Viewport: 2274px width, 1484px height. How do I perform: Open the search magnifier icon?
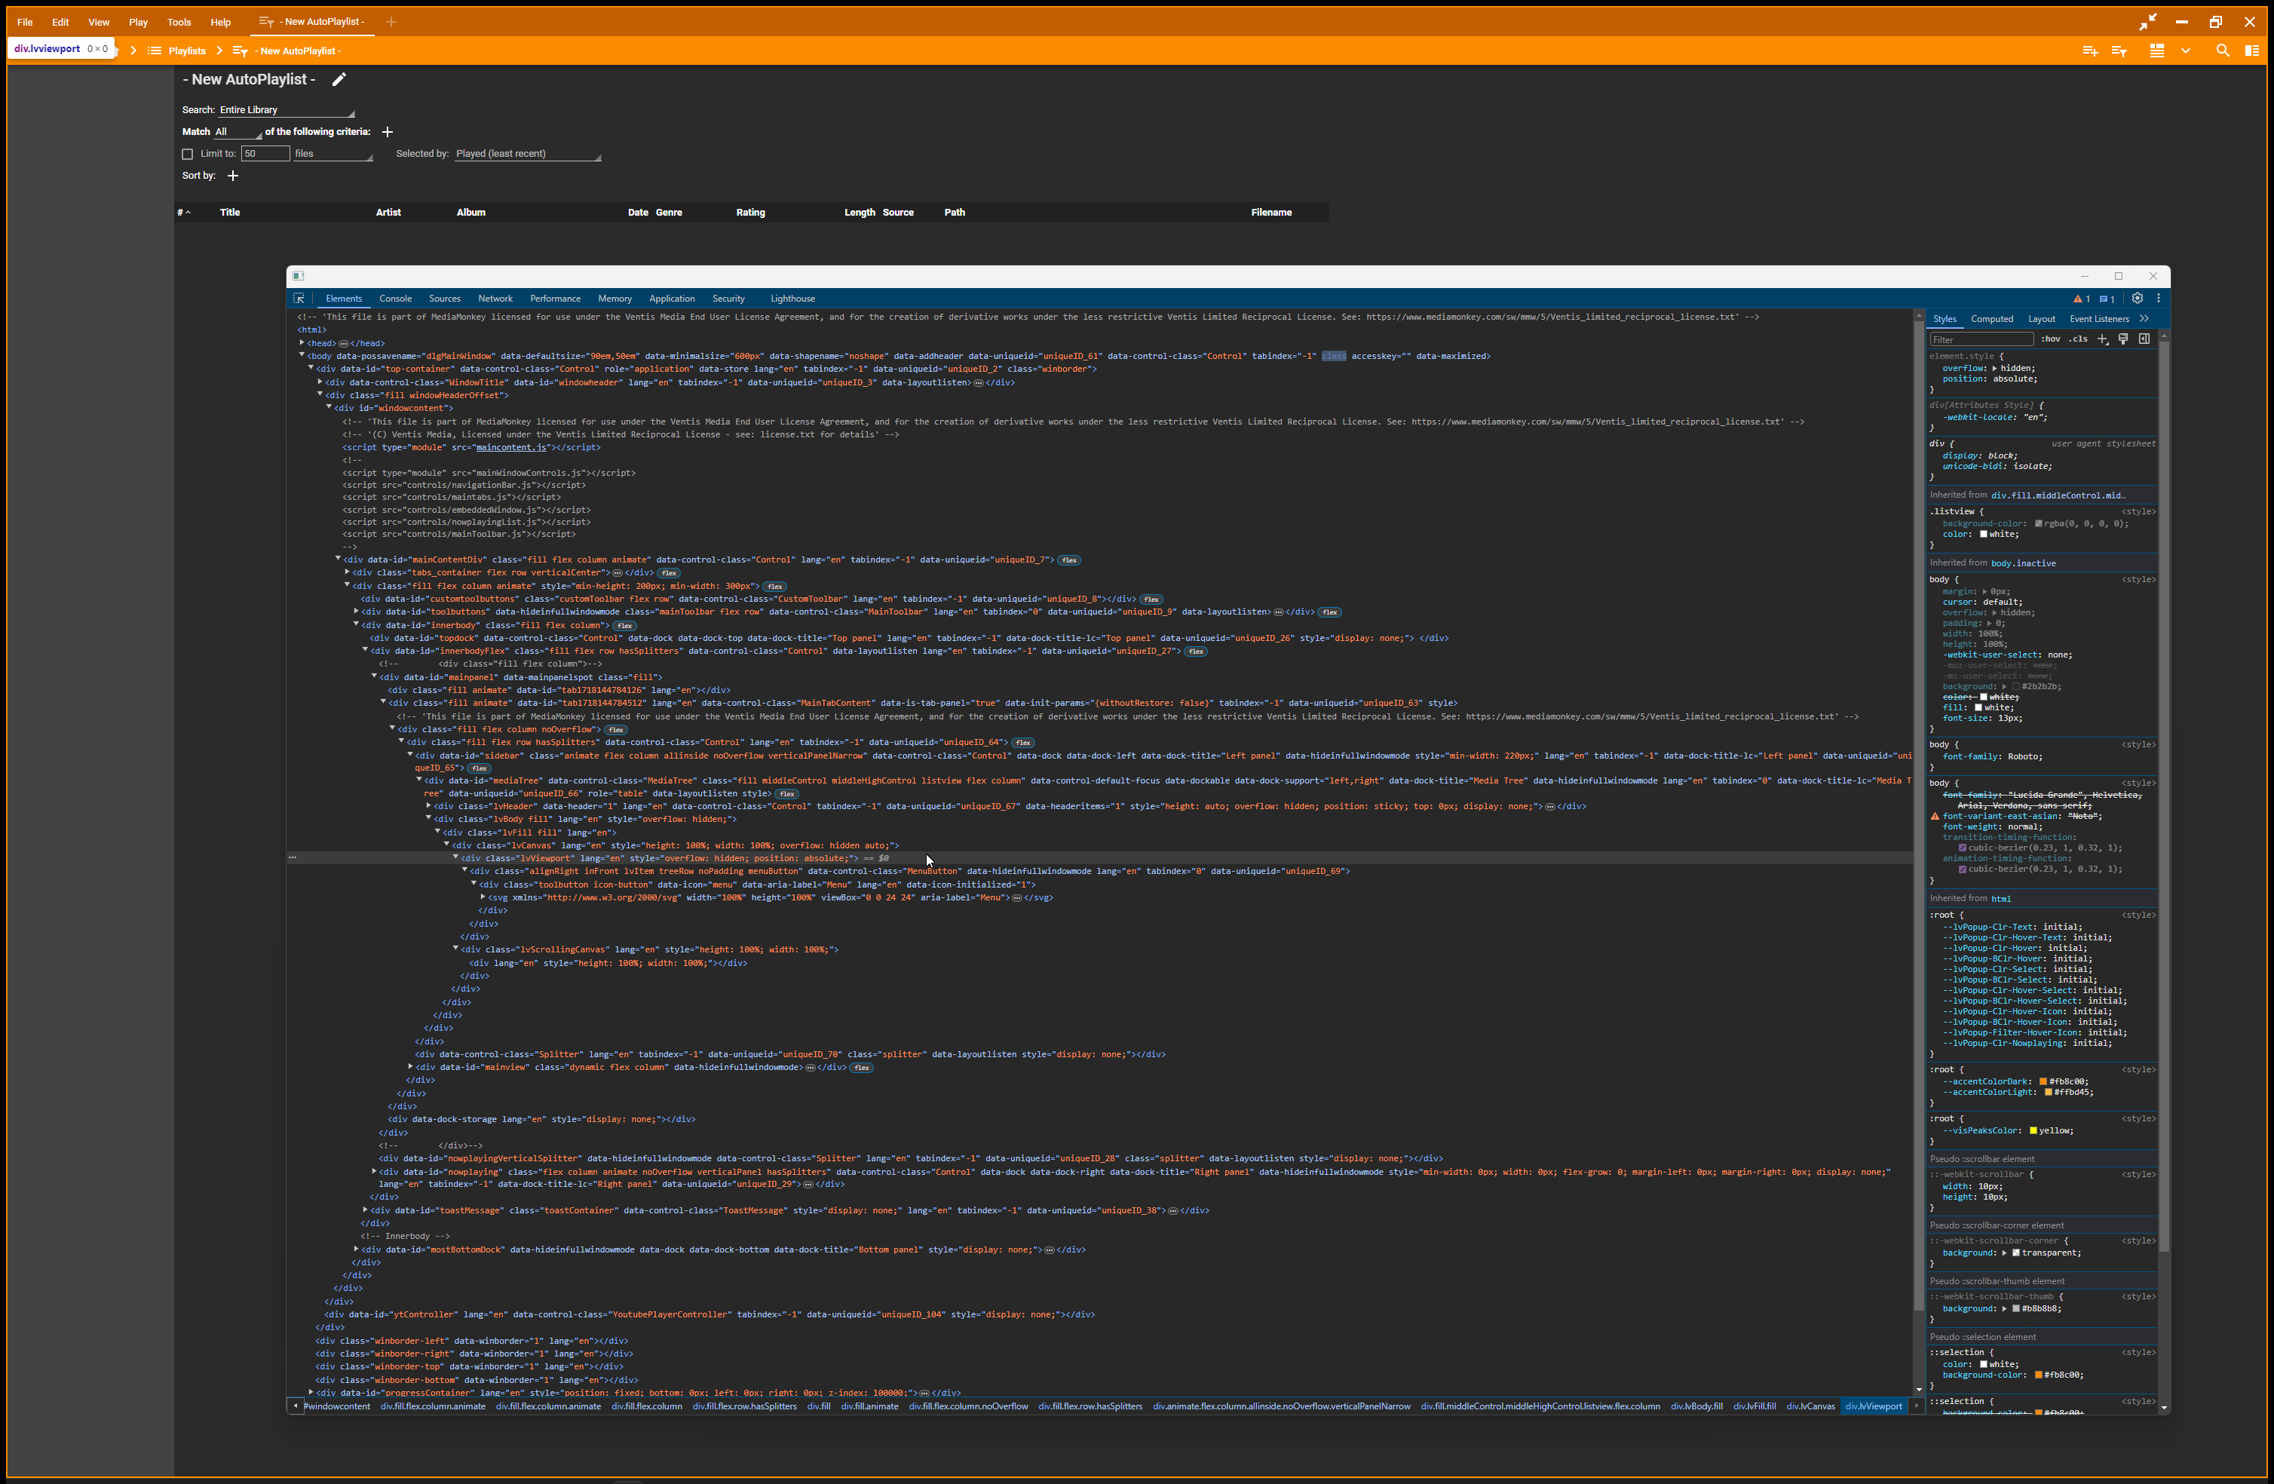[x=2223, y=51]
